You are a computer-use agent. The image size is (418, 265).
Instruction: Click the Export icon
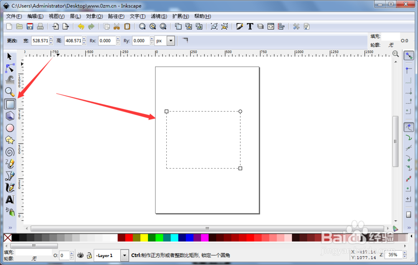(66, 26)
